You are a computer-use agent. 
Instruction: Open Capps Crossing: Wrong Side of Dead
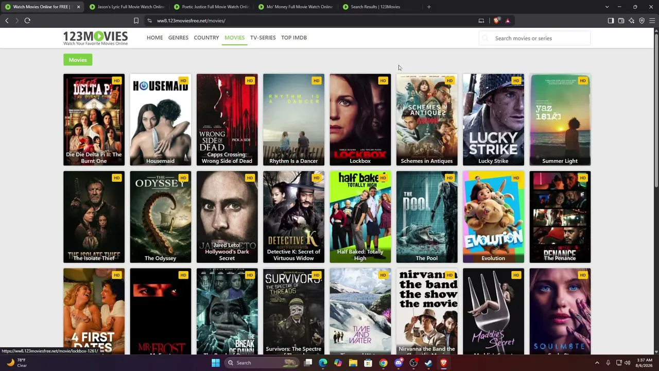point(227,120)
